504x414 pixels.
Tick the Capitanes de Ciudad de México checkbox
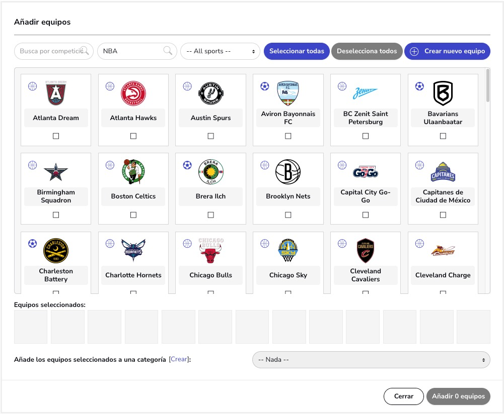click(443, 215)
